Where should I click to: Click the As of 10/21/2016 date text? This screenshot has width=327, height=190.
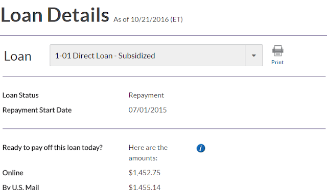click(x=148, y=19)
